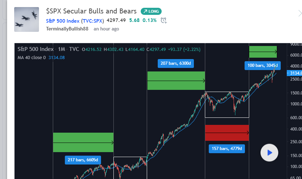Click the right chevron arrow in header

300,13
